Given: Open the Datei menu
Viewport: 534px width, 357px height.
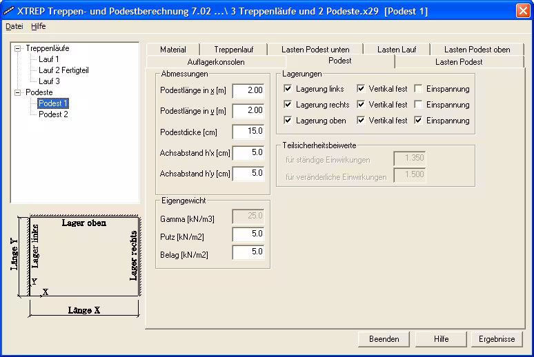Looking at the screenshot, I should pyautogui.click(x=14, y=26).
